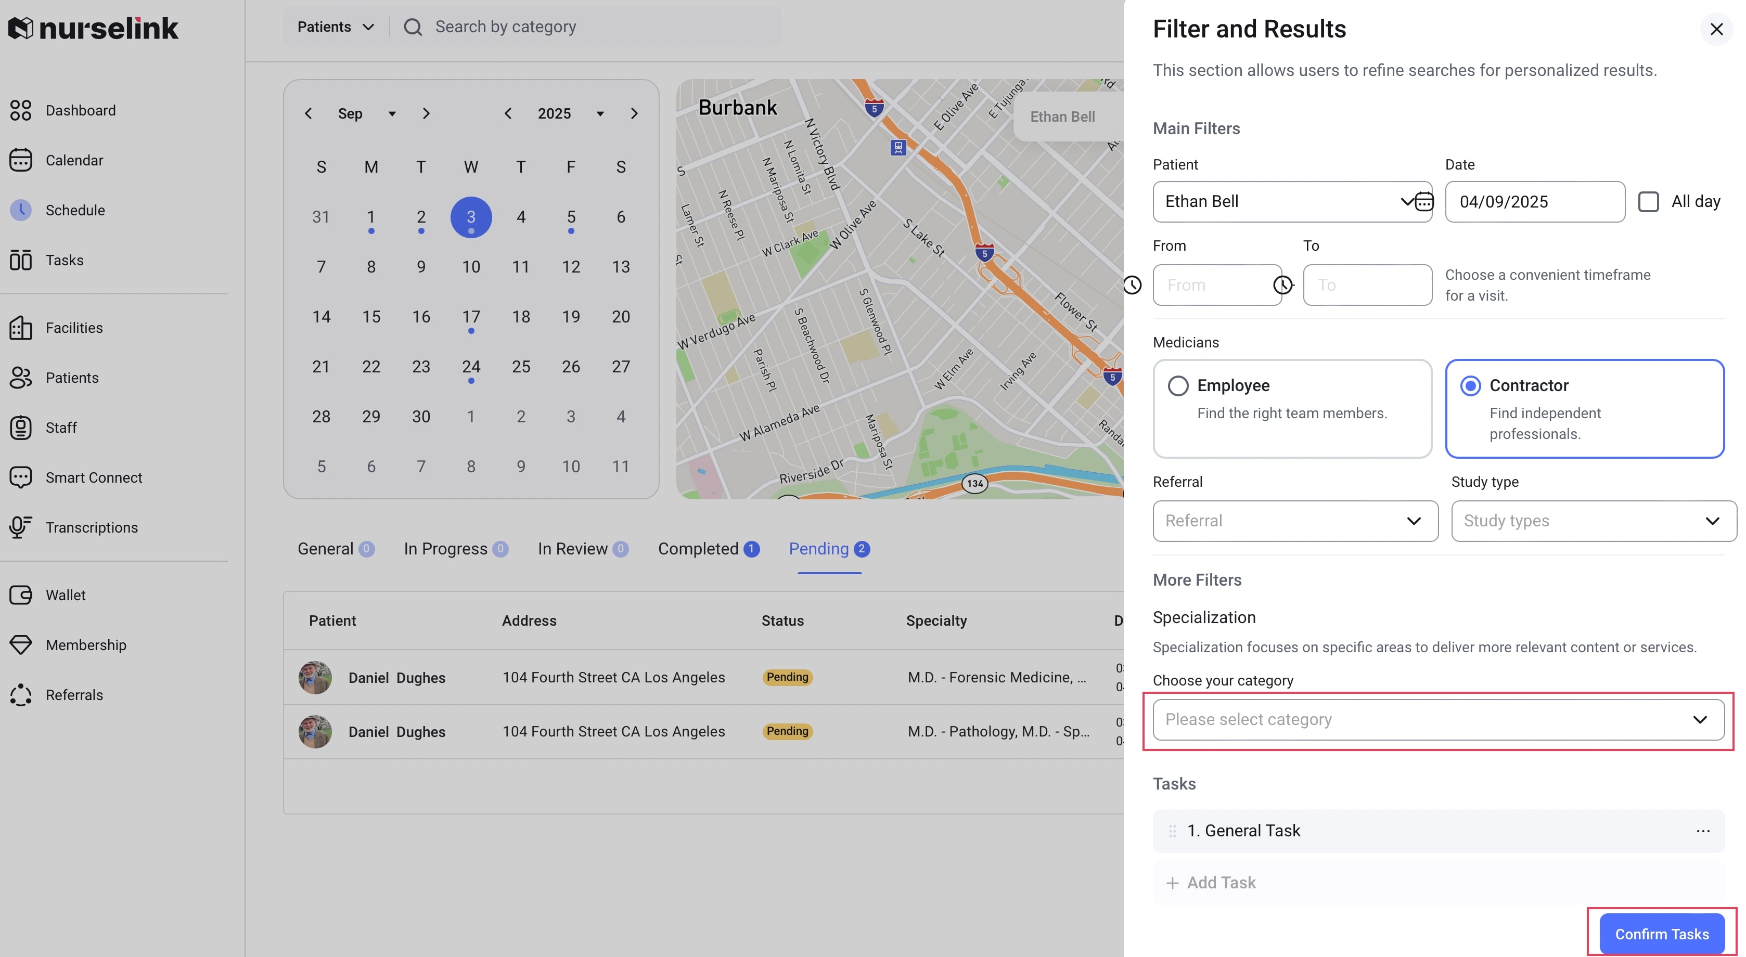Select September 17 on the calendar
Viewport: 1746px width, 957px height.
(471, 317)
